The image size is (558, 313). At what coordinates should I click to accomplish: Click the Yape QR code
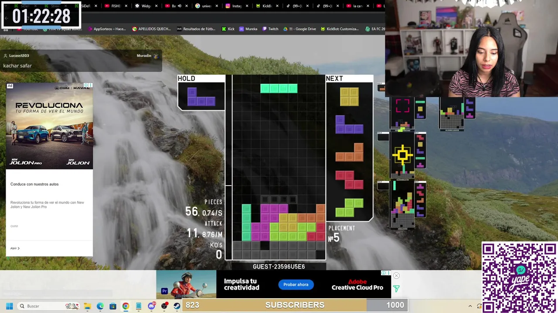(519, 278)
